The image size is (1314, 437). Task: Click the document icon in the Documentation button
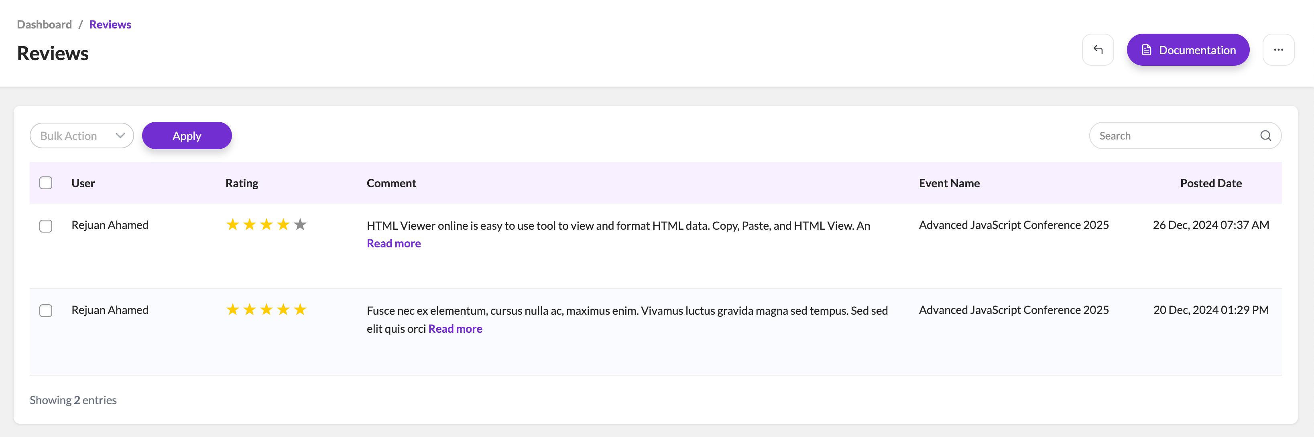pyautogui.click(x=1146, y=50)
